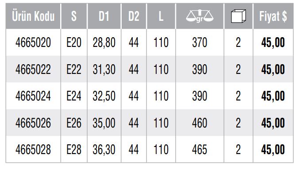Select the Ürün Kodu column header
The image size is (296, 170).
click(33, 16)
